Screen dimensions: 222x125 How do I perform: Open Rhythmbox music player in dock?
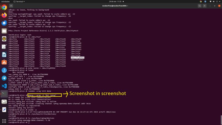click(4, 39)
